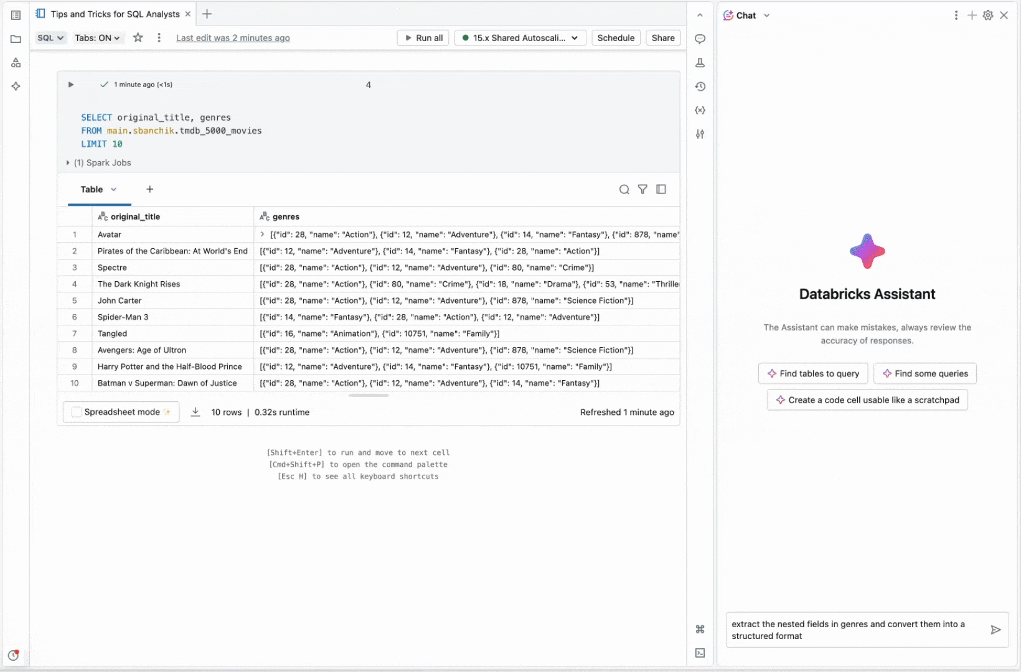The height and width of the screenshot is (672, 1021).
Task: Open the 15.x Shared Autoscaling cluster selector
Action: tap(520, 37)
